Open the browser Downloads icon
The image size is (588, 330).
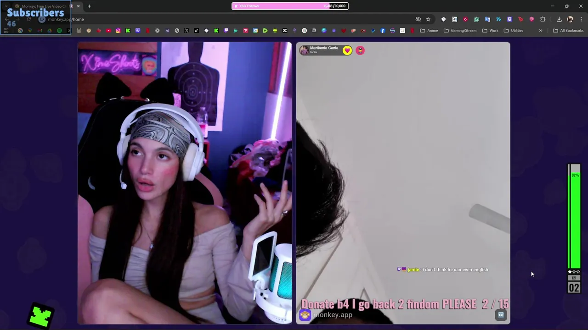(x=559, y=19)
